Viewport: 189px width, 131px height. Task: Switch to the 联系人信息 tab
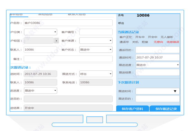click(77, 14)
